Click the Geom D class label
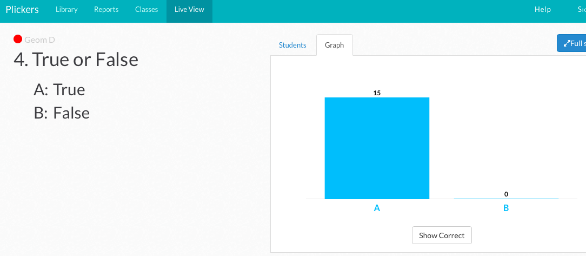Screen dimensions: 586x256 39,40
